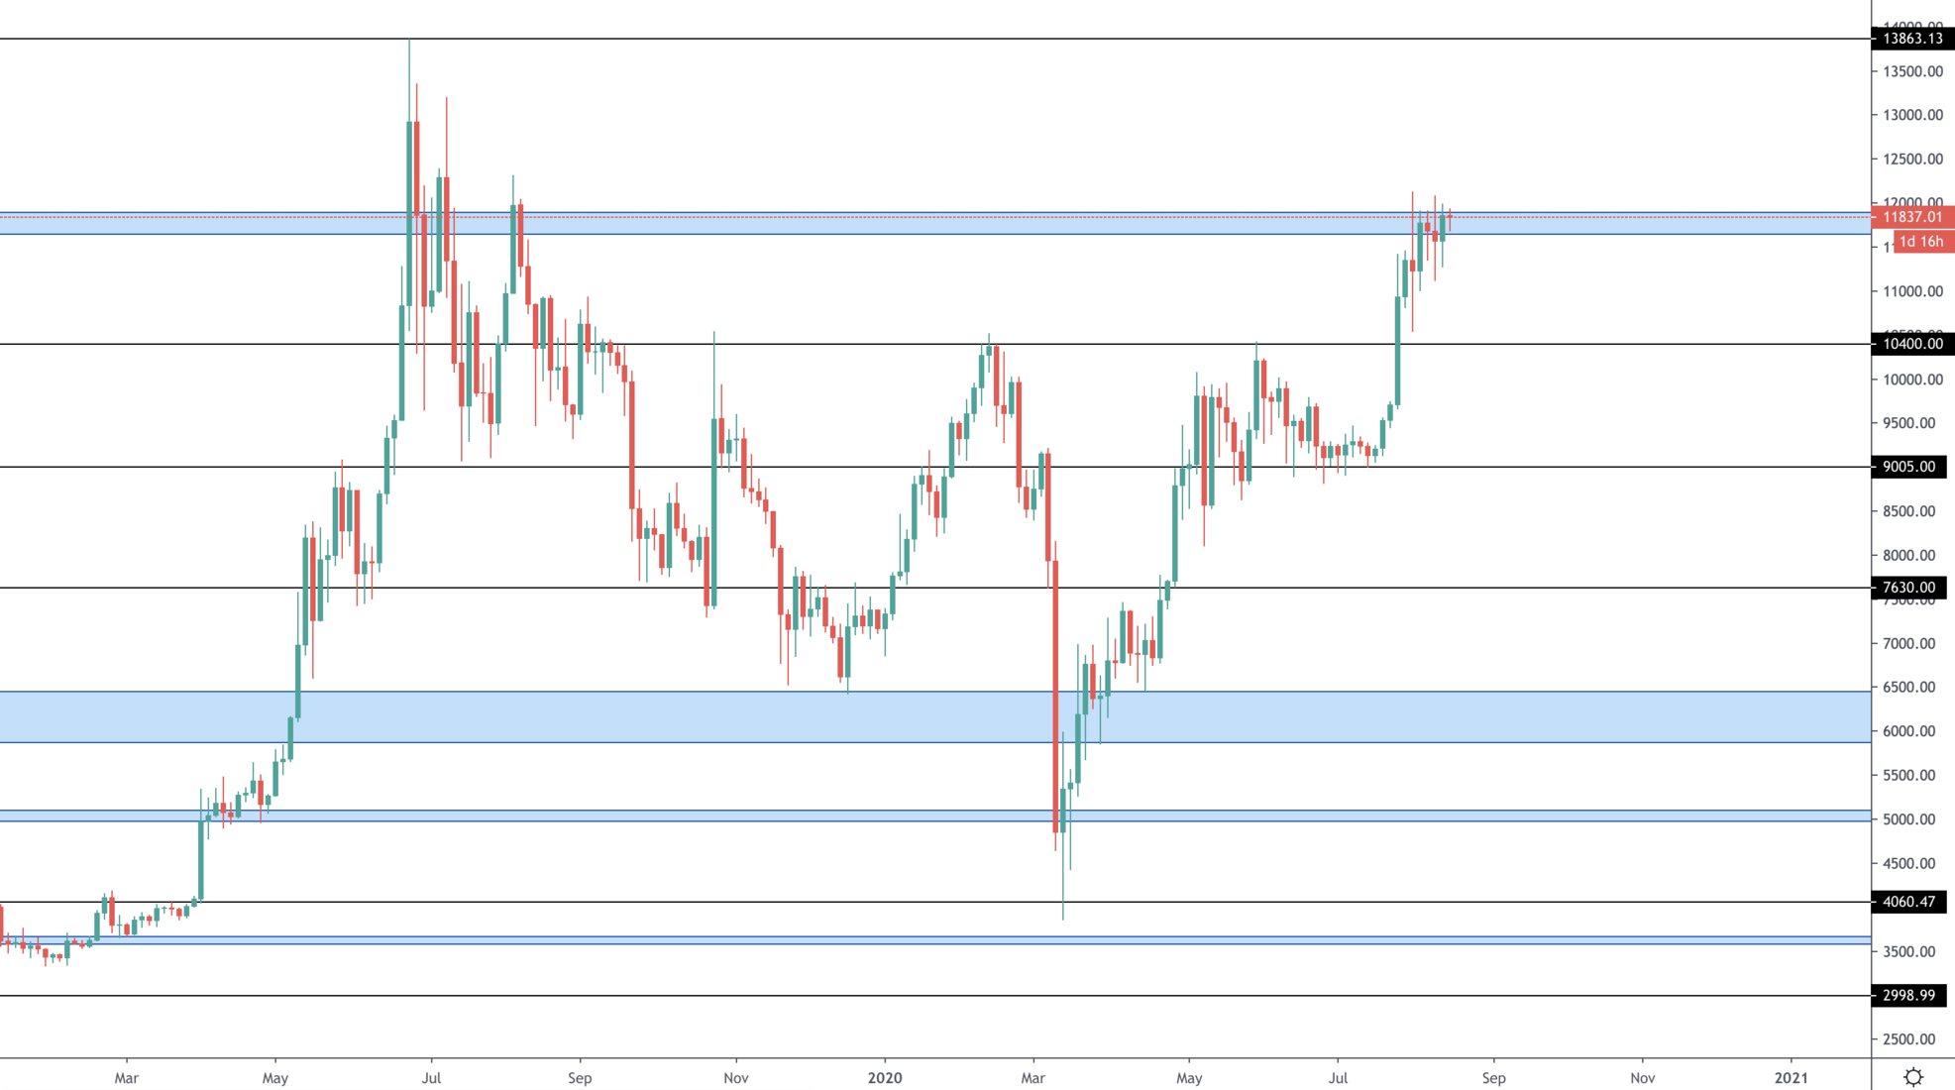Click the 8500.00 price axis tick

click(x=1908, y=511)
